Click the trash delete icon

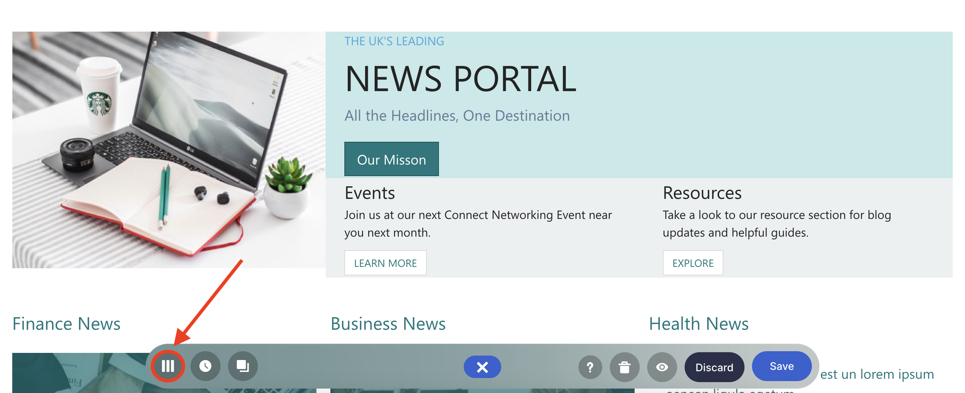(x=624, y=367)
